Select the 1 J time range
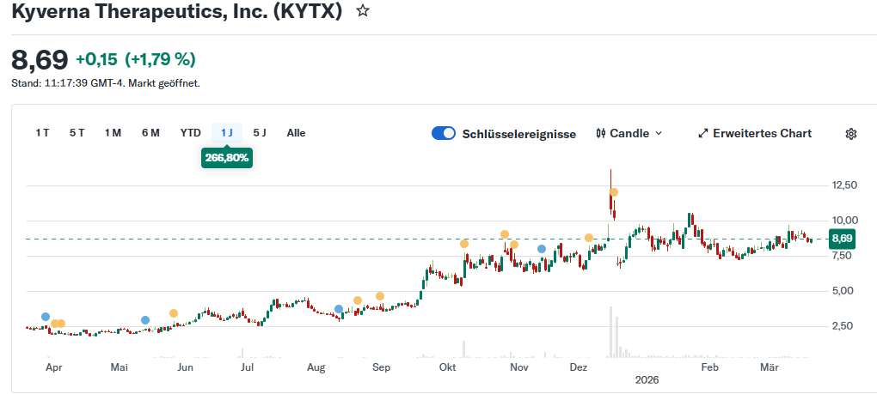877x394 pixels. pyautogui.click(x=227, y=133)
